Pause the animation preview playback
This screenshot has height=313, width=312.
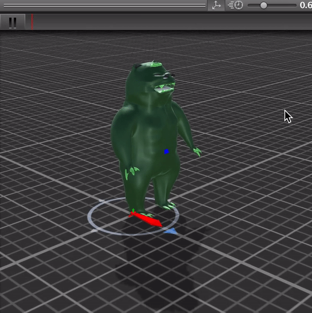[12, 22]
